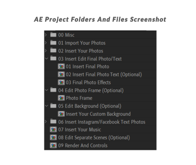Select 02 Insert Final Photo Text (Optional) item
This screenshot has width=196, height=165.
coord(104,74)
